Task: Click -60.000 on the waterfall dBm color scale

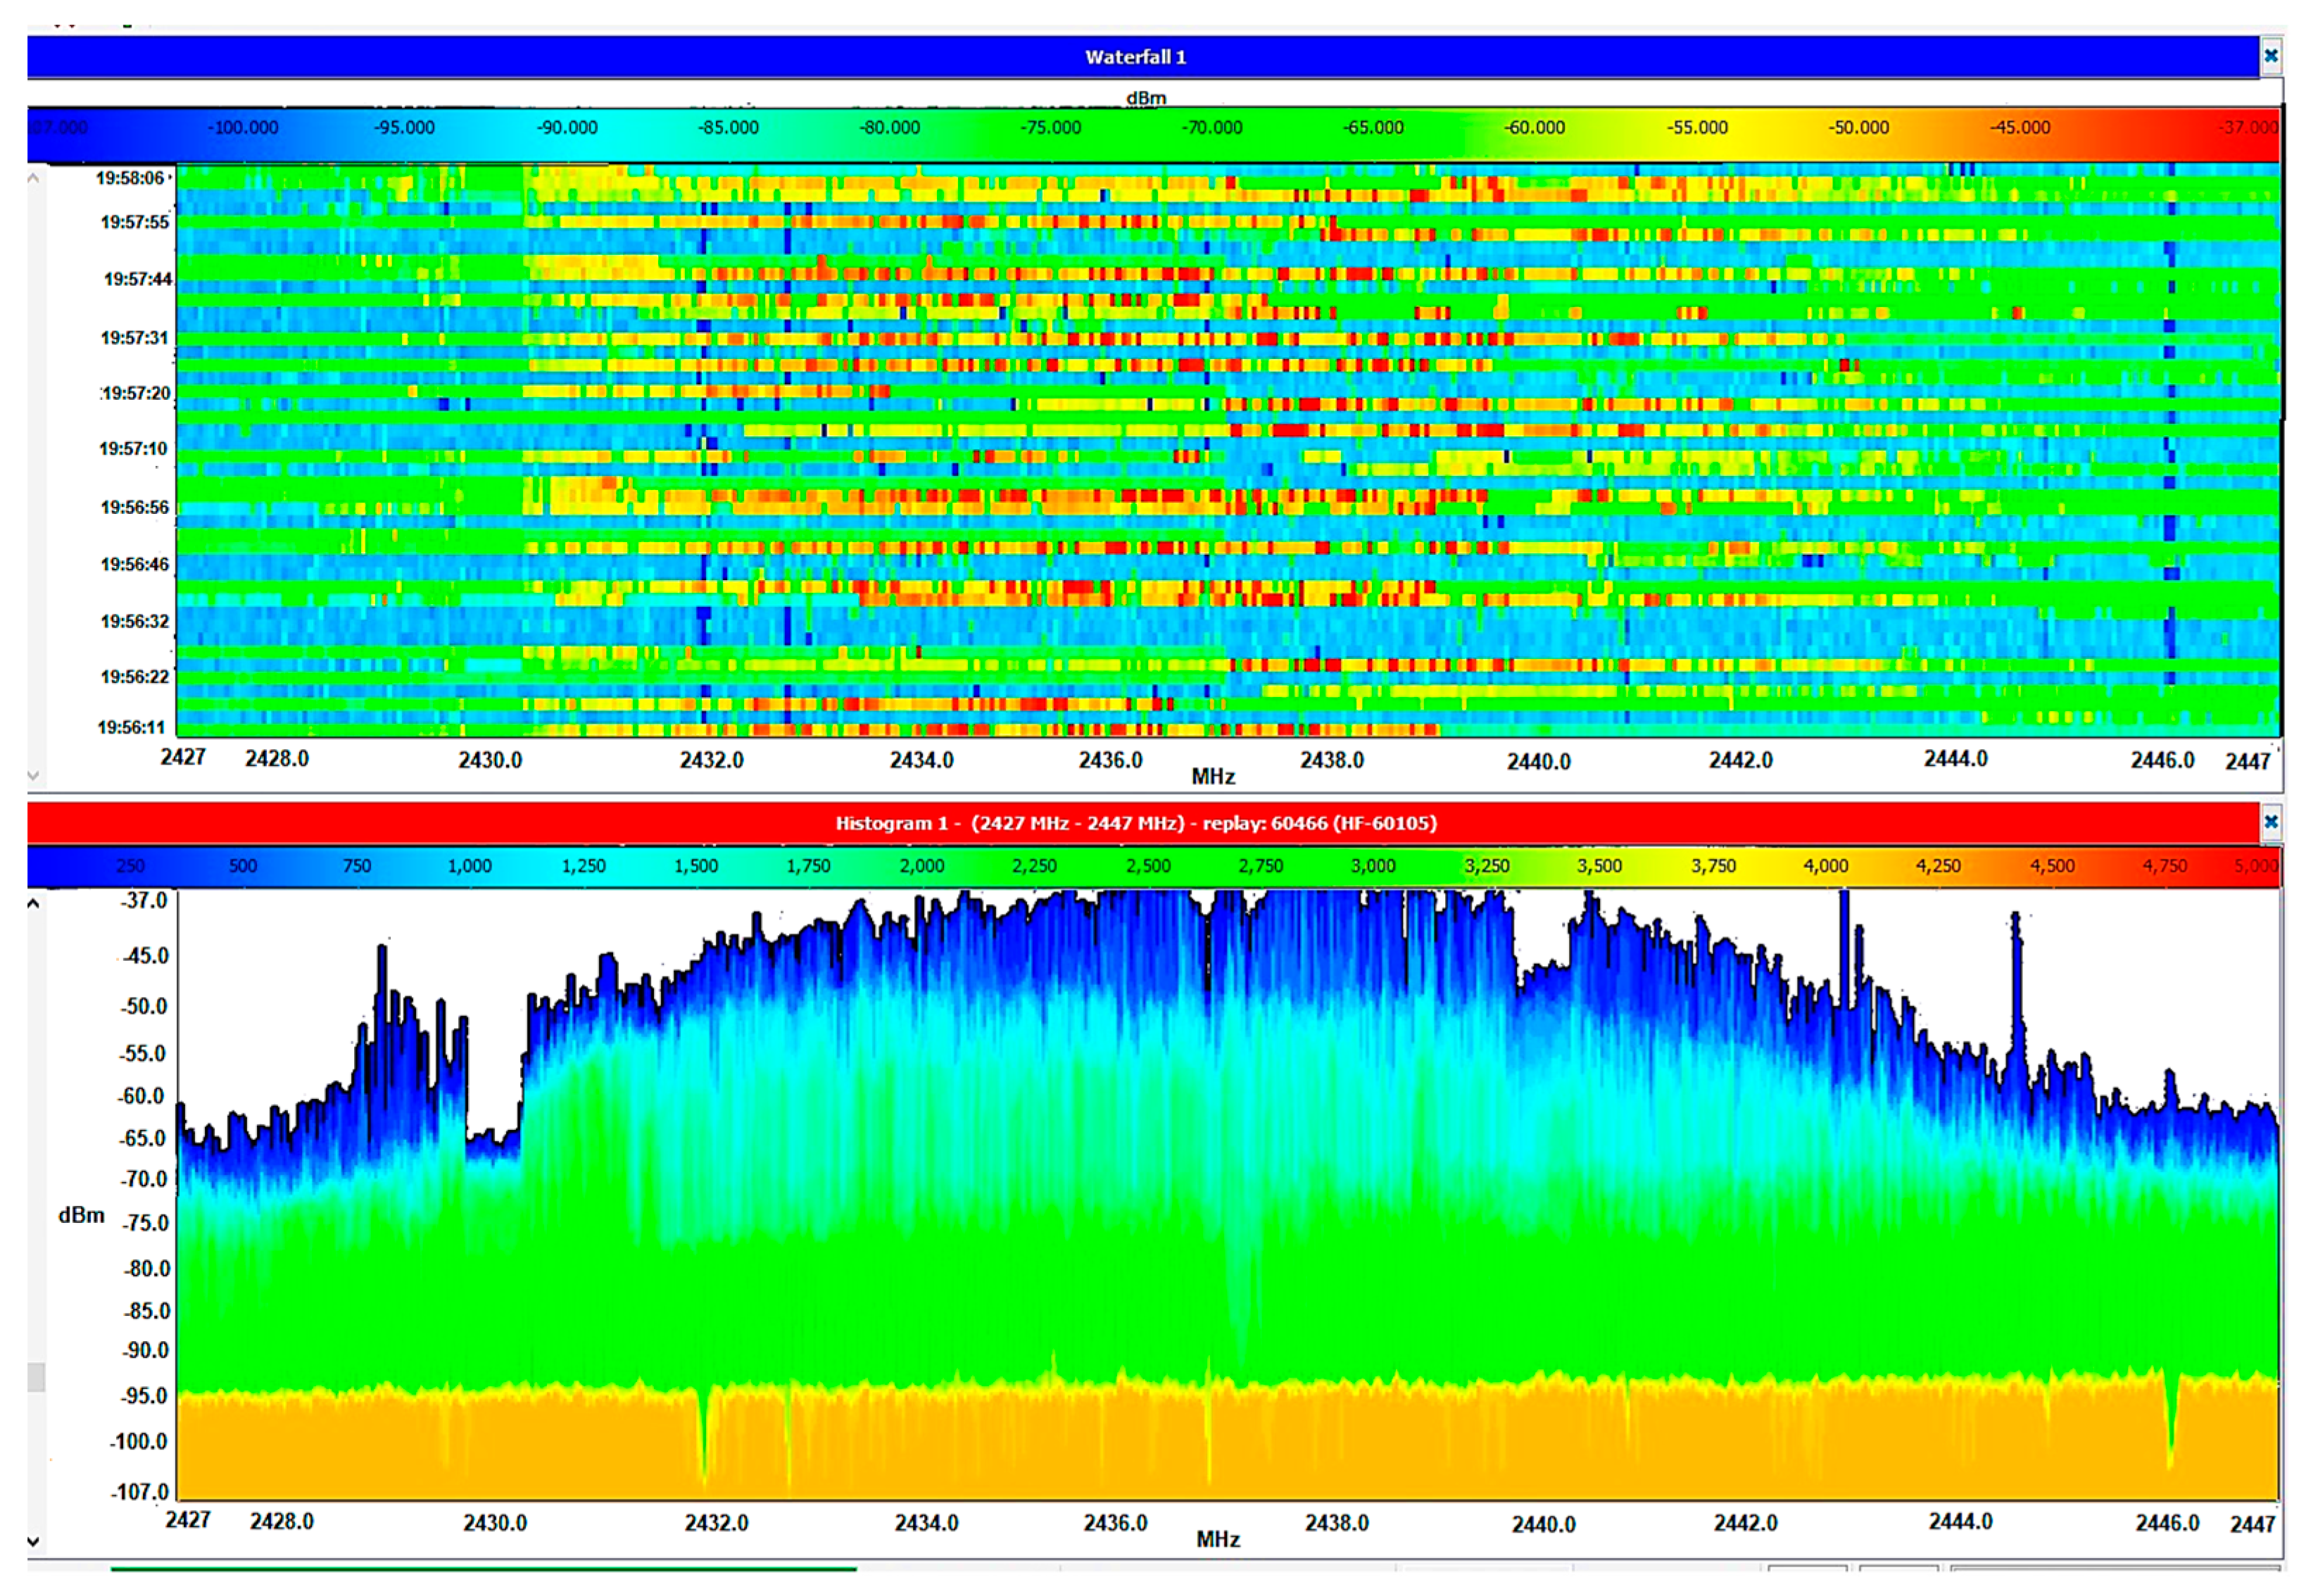Action: coord(1535,128)
